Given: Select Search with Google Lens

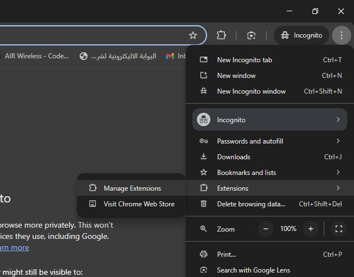Looking at the screenshot, I should pyautogui.click(x=253, y=270).
